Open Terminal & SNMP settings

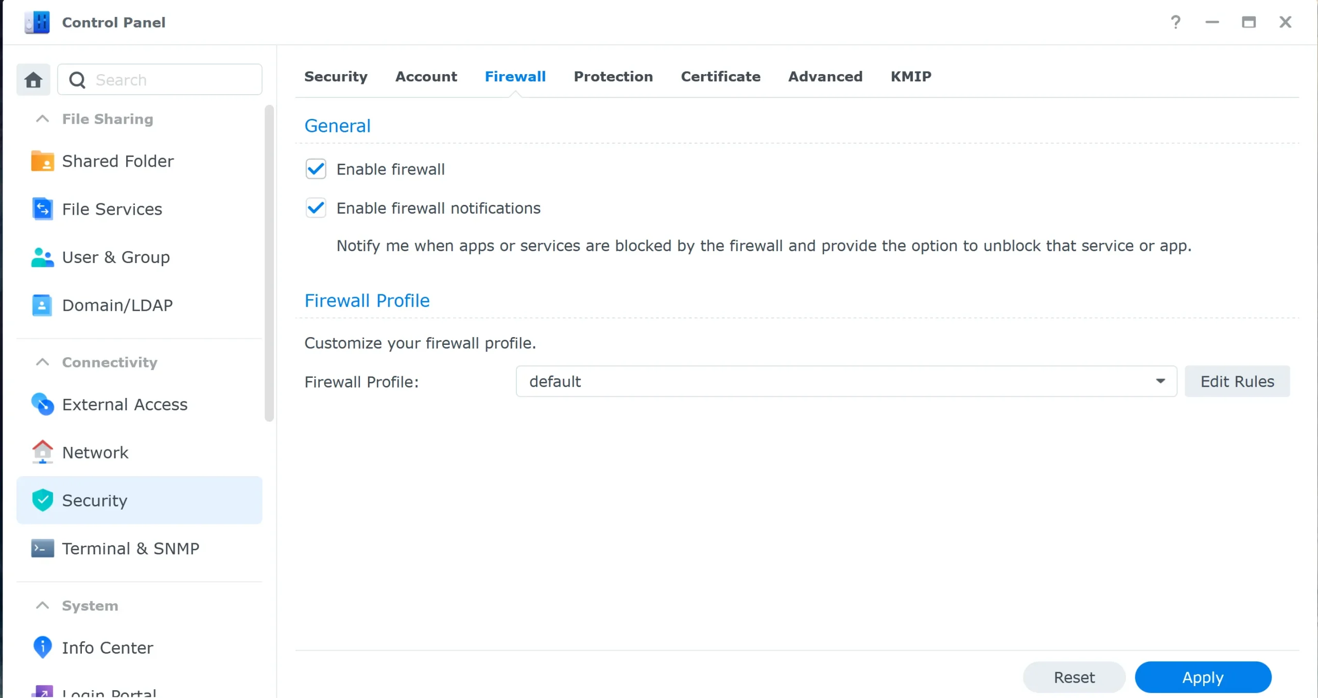click(42, 548)
